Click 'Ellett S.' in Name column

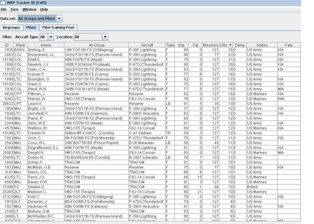coord(46,60)
